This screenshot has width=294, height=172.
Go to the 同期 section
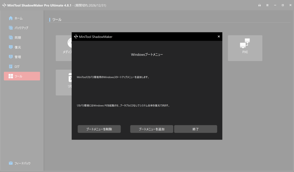22,38
